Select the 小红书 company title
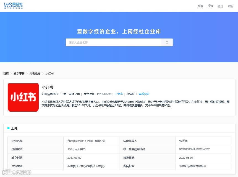The height and width of the screenshot is (177, 238). point(48,87)
